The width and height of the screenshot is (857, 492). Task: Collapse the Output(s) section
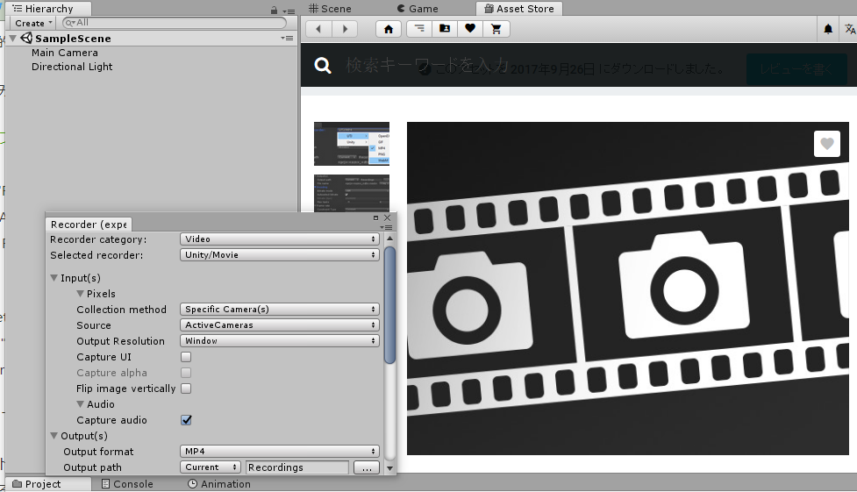(x=54, y=436)
